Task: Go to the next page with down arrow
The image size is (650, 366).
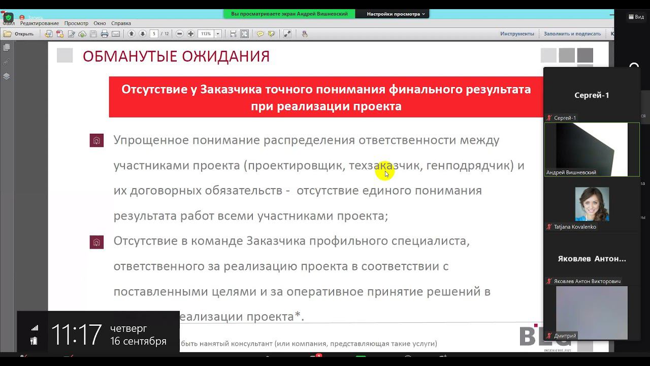Action: click(x=143, y=34)
